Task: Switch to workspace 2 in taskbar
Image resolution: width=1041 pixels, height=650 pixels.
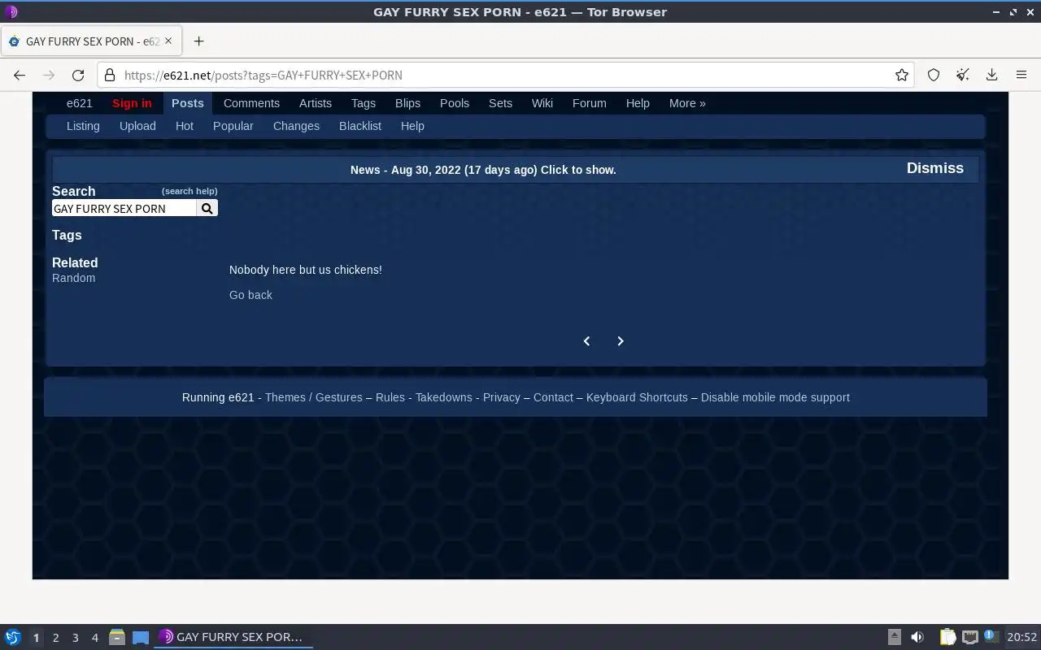Action: (55, 638)
